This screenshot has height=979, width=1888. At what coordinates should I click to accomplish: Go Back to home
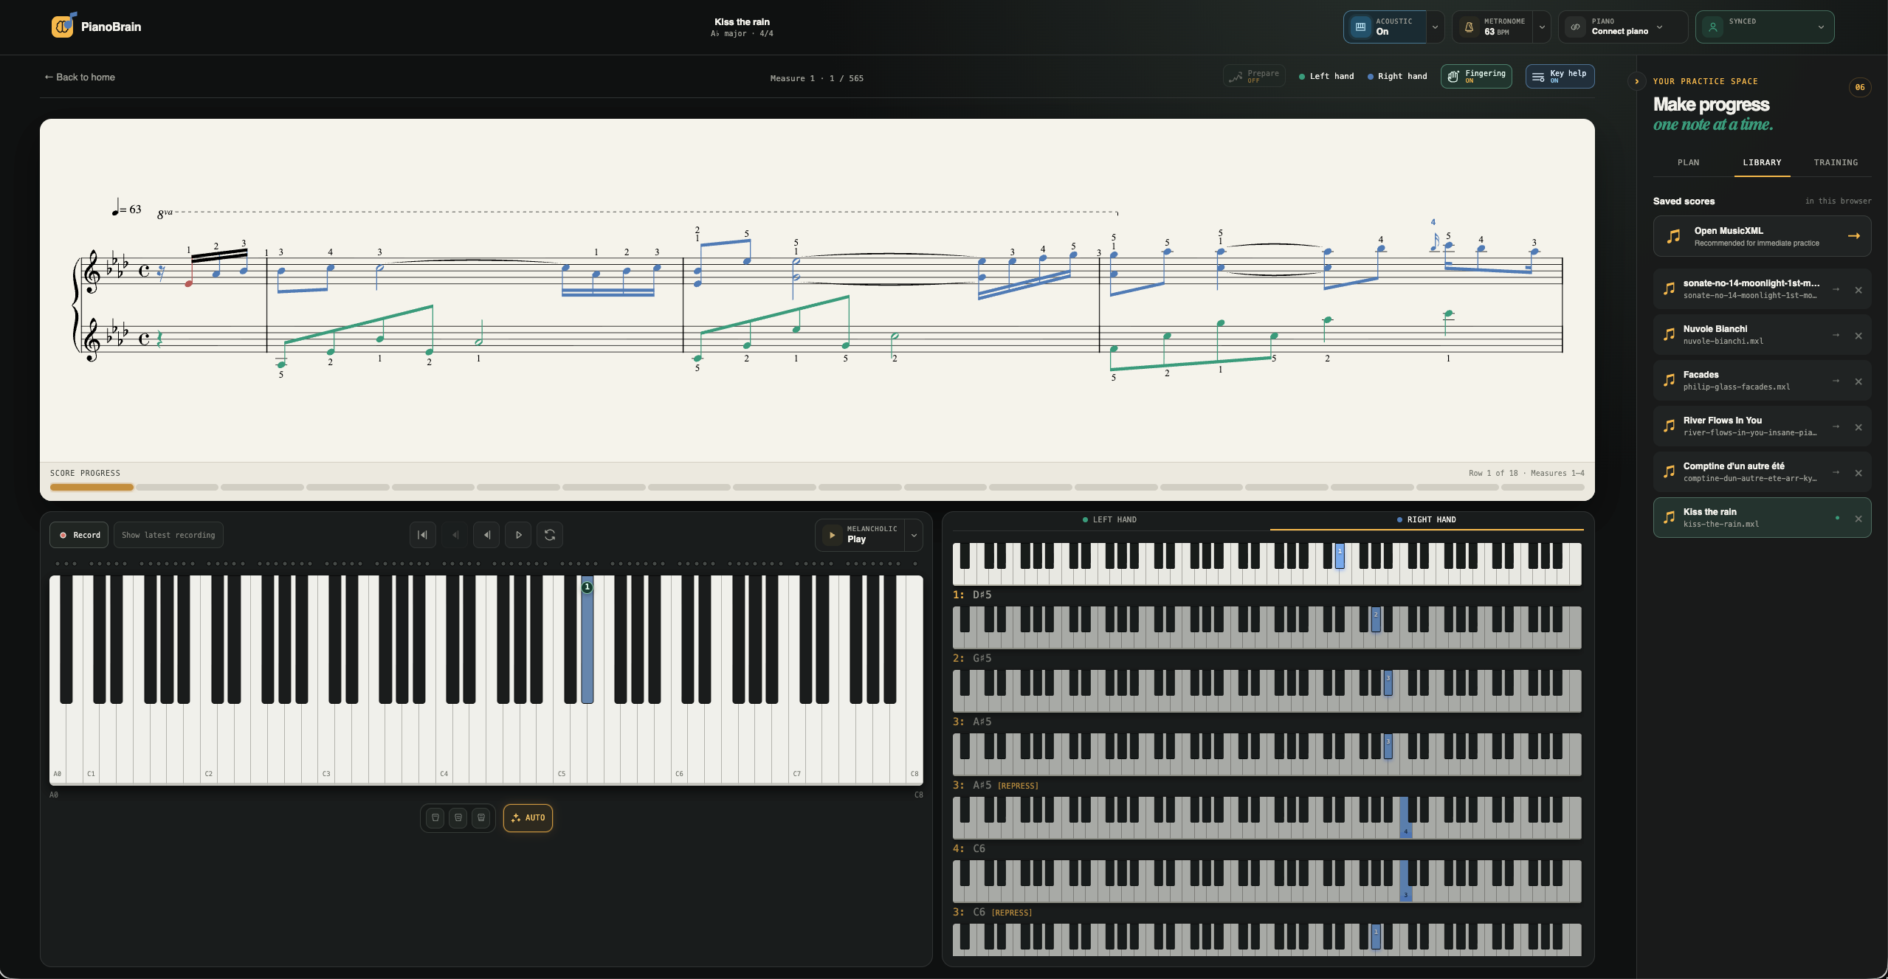(x=80, y=77)
